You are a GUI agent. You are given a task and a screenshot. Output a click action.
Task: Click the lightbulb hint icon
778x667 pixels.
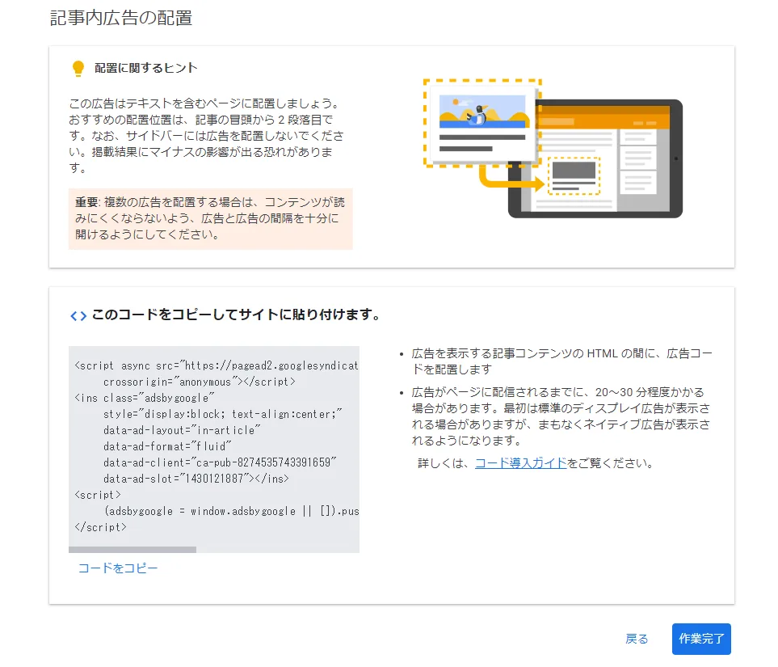pyautogui.click(x=78, y=69)
